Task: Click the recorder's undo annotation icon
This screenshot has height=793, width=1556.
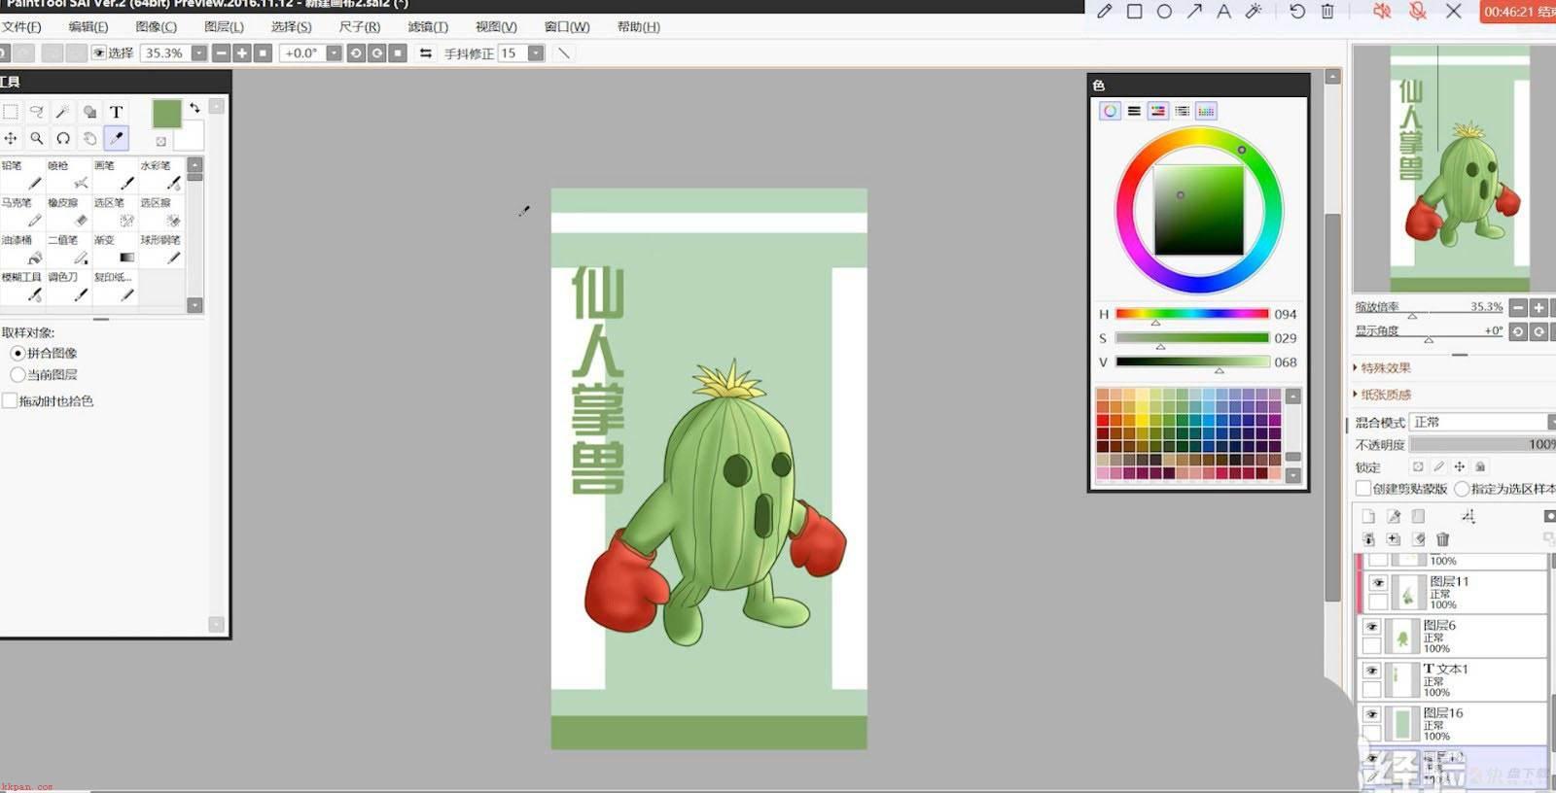Action: point(1297,12)
